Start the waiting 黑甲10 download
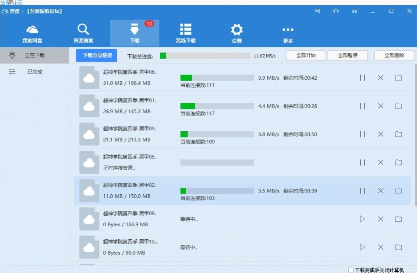Image resolution: width=417 pixels, height=273 pixels. tap(362, 247)
